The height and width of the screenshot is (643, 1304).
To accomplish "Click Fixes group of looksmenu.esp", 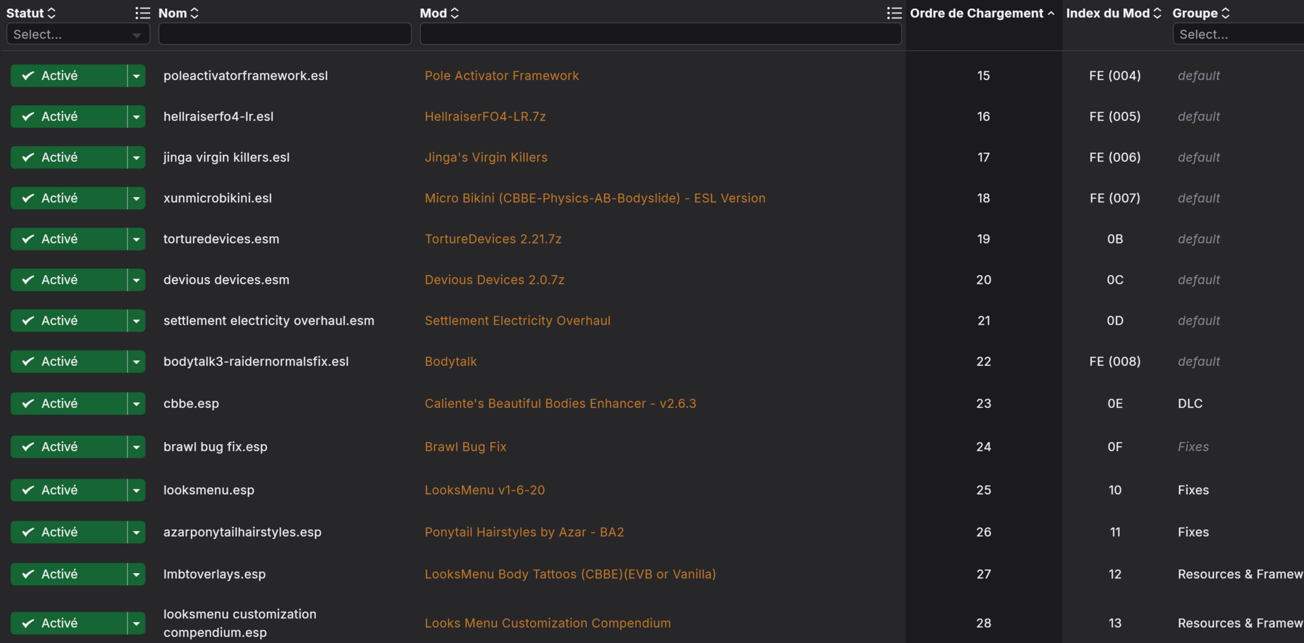I will point(1193,490).
